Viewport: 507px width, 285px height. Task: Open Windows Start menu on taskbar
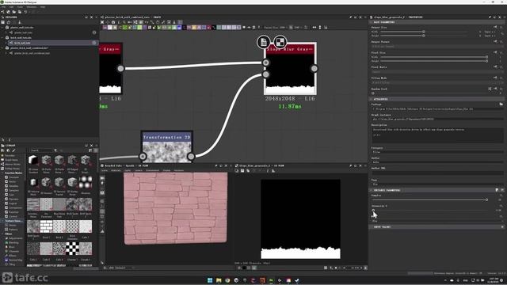(x=210, y=280)
